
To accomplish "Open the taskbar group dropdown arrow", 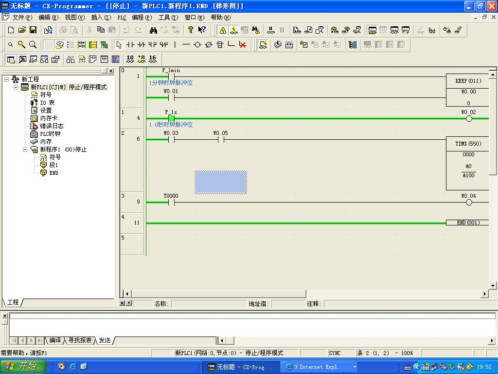I will (355, 367).
